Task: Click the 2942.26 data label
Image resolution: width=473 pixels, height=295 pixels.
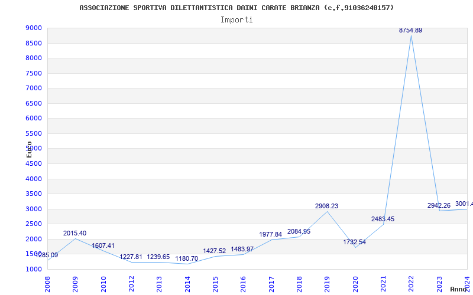Action: 439,205
